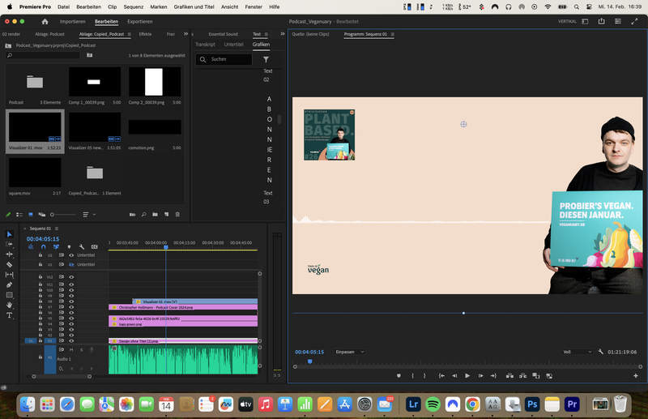Viewport: 648px width, 419px height.
Task: Step forward one frame
Action: point(480,376)
